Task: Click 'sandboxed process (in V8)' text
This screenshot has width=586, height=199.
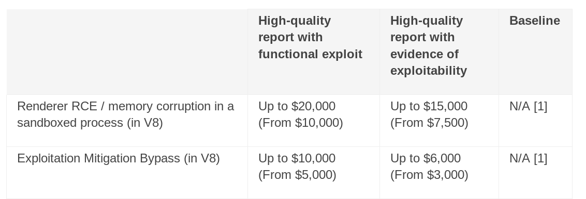Action: click(90, 123)
